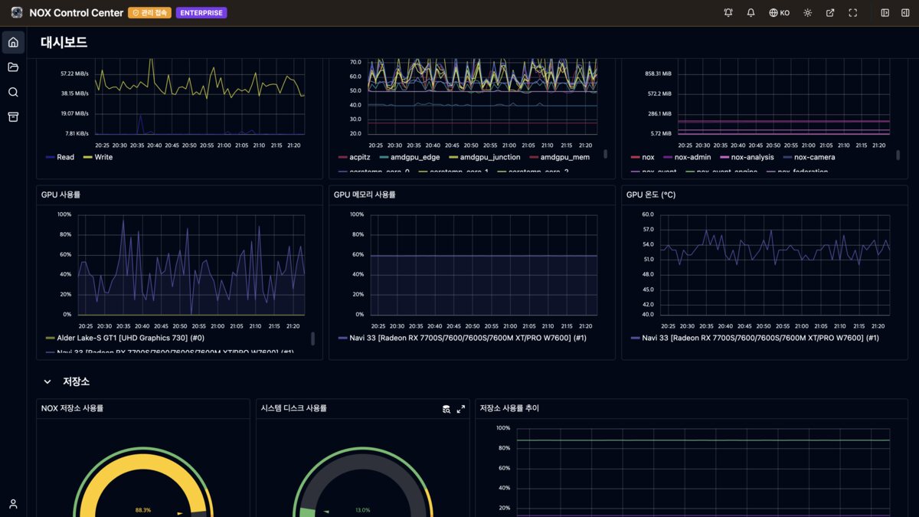The image size is (919, 517).
Task: Toggle the nox-analysis legend entry
Action: [747, 157]
